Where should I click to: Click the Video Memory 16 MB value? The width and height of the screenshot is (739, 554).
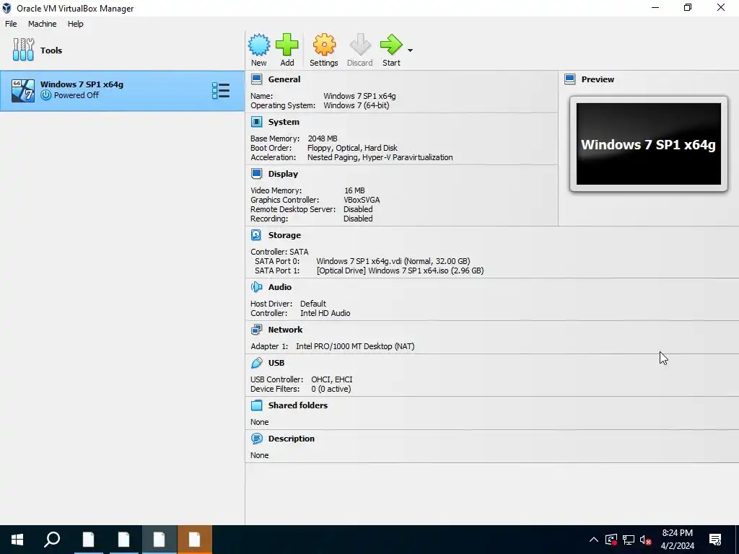pyautogui.click(x=354, y=190)
